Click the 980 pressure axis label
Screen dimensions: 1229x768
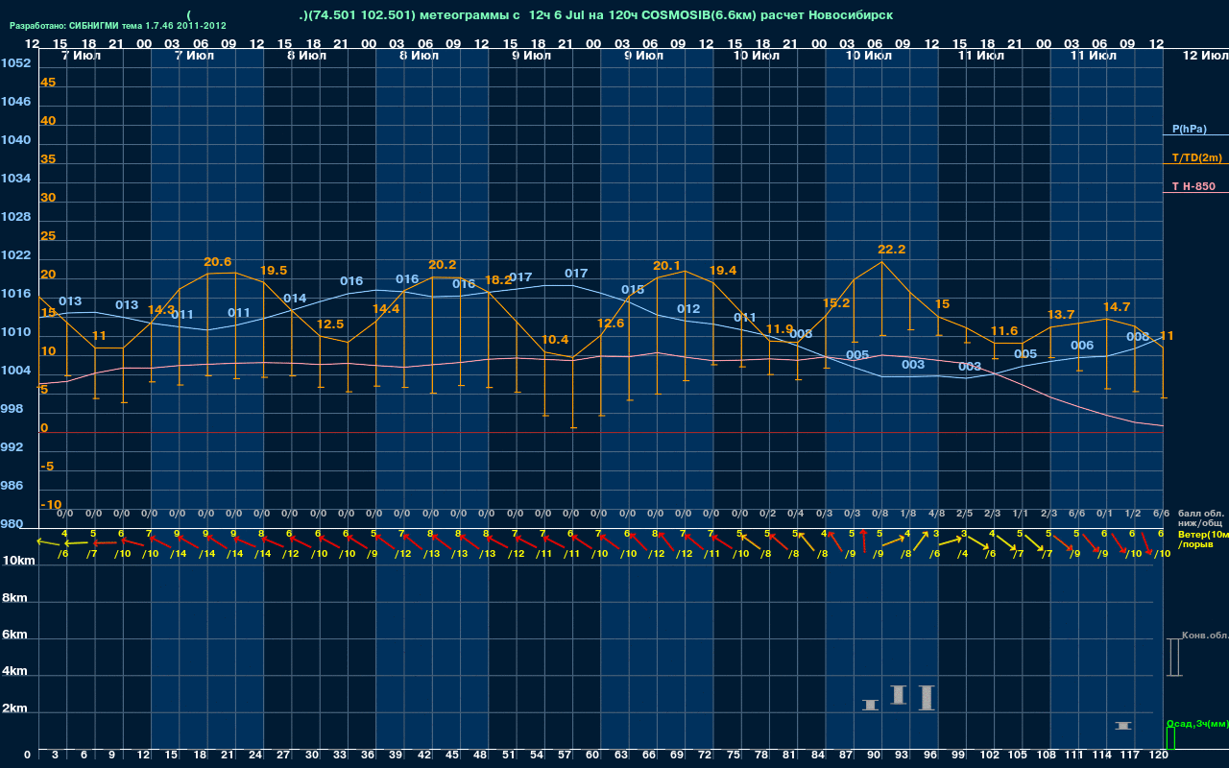click(x=12, y=523)
